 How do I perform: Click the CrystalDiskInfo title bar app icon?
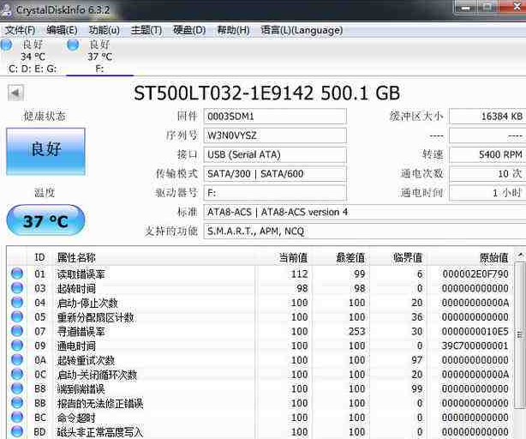click(x=6, y=10)
